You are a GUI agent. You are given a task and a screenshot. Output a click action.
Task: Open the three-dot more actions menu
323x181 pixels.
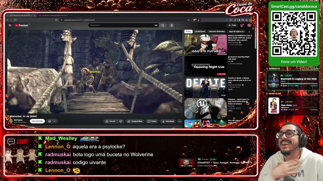pos(179,121)
